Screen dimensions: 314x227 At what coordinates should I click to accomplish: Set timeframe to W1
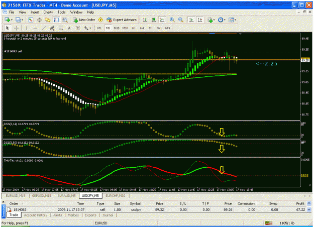[x=159, y=28]
